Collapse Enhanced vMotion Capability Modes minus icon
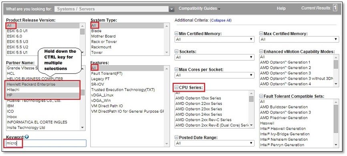This screenshot has width=347, height=156. tap(261, 52)
